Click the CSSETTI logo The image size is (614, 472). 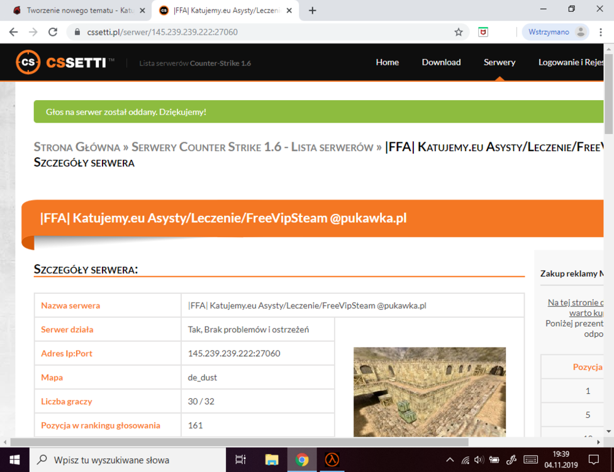tap(65, 62)
